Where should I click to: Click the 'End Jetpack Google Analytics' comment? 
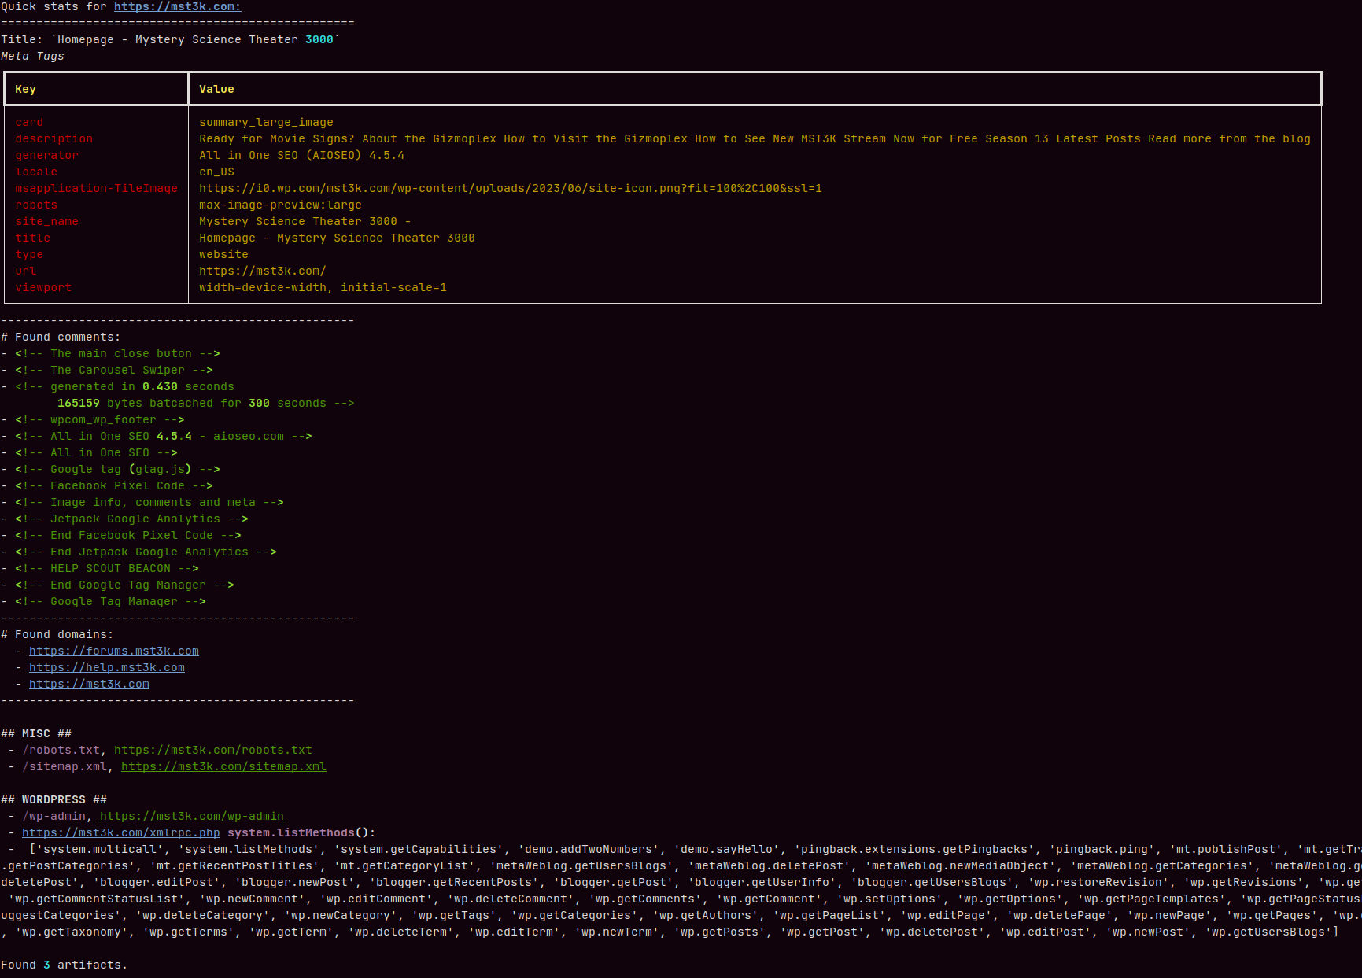pyautogui.click(x=146, y=552)
